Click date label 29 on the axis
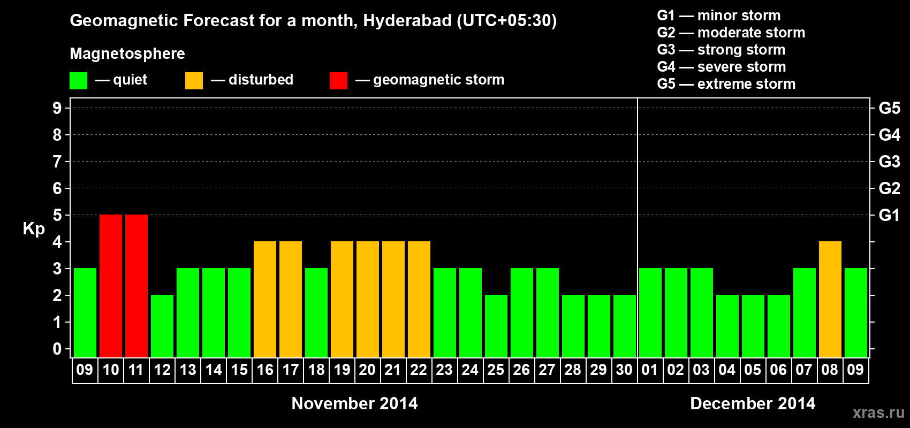Viewport: 910px width, 428px height. tap(598, 370)
